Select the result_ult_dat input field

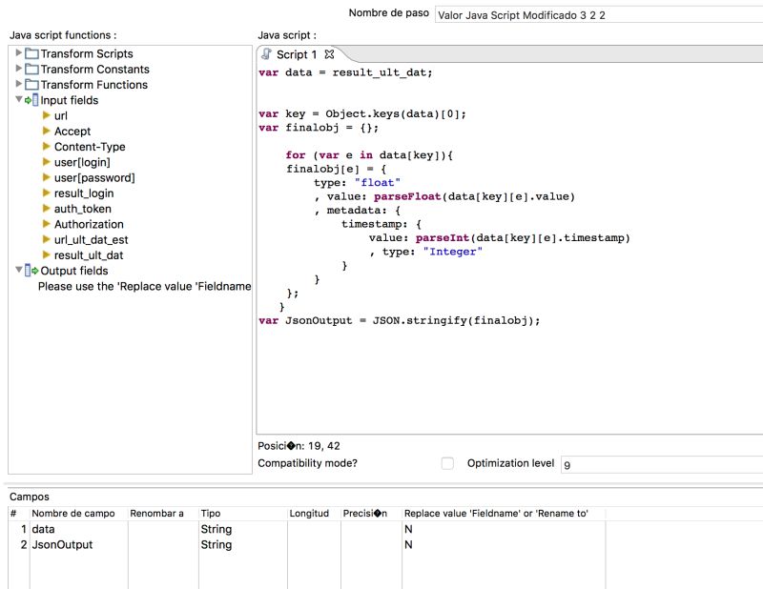91,254
